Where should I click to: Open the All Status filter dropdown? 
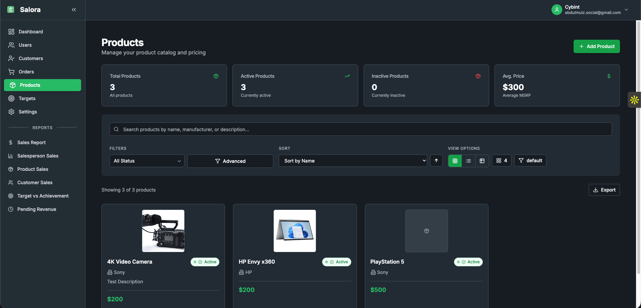coord(147,161)
